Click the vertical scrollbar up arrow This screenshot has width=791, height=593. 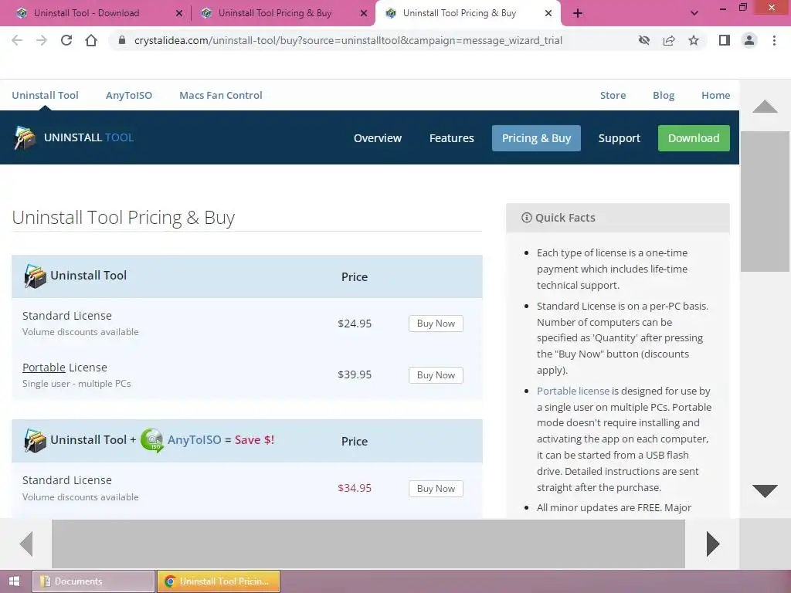[x=765, y=106]
